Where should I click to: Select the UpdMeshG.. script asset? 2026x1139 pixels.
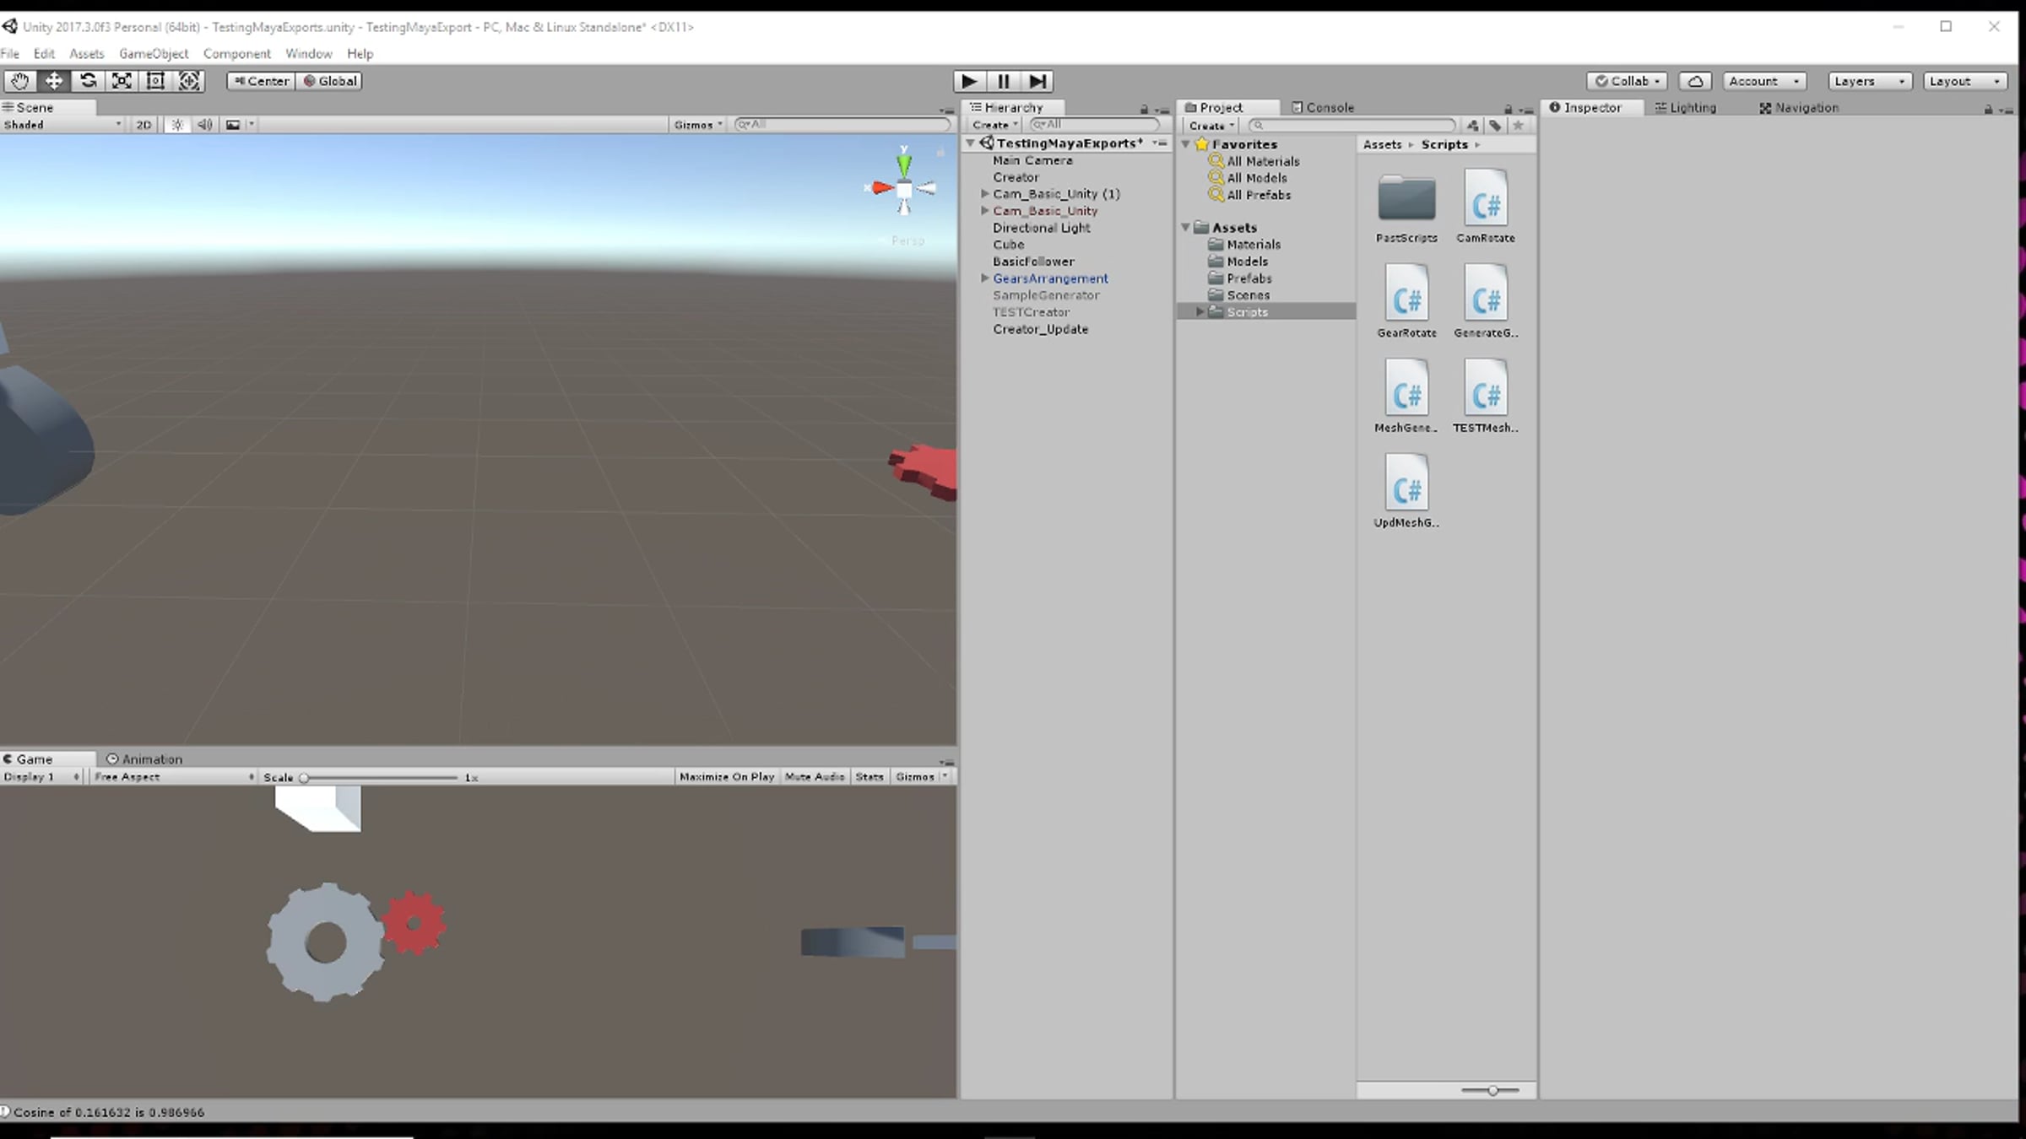[x=1406, y=491]
